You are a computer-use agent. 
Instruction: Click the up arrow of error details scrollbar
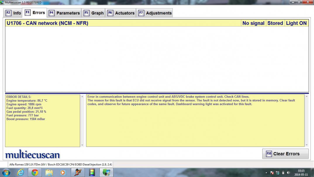tap(82, 97)
